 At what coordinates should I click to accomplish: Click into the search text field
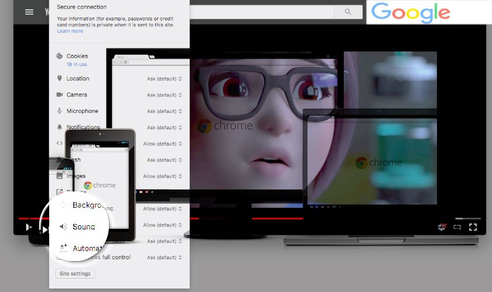(x=262, y=12)
